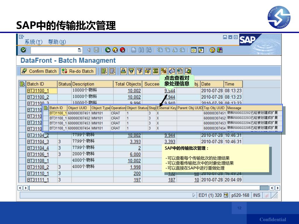Click the Time column header
Screen dimensions: 299x224
(233, 84)
